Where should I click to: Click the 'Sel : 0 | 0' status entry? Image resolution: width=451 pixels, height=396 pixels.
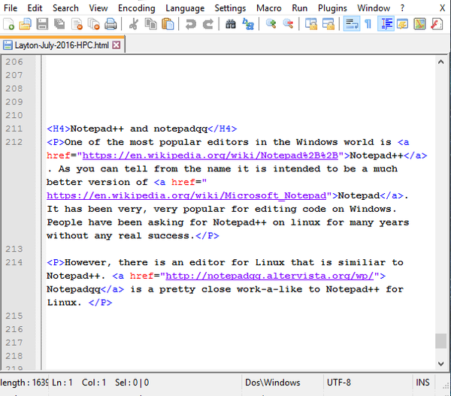tap(132, 382)
